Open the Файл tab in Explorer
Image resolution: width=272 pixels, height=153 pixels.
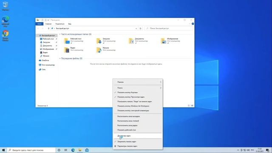(40, 24)
